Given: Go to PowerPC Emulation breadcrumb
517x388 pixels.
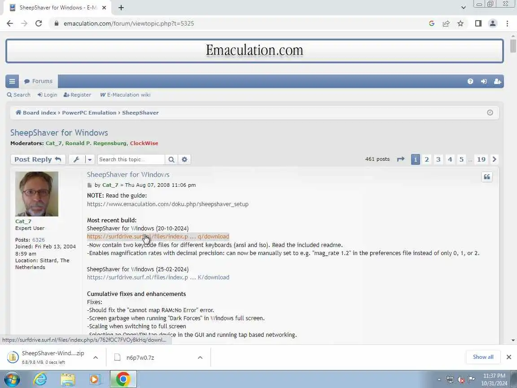Looking at the screenshot, I should pos(89,113).
